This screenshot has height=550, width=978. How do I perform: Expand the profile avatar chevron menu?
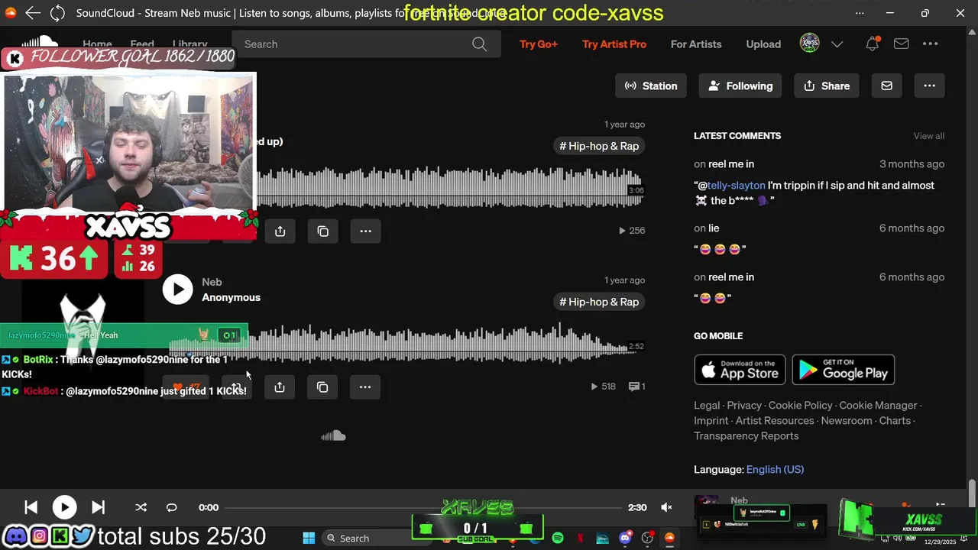[x=837, y=44]
